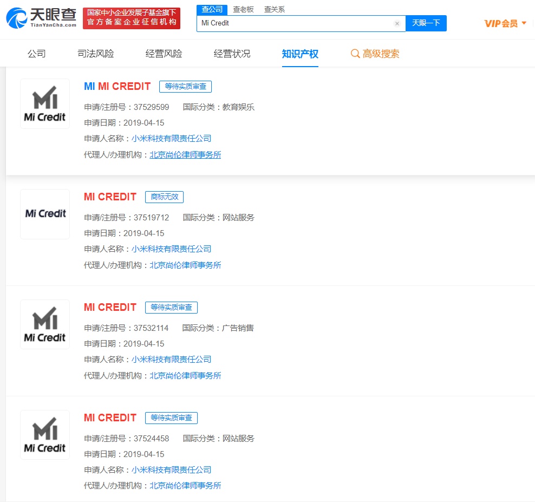Select the 查公司 search tab
The height and width of the screenshot is (502, 535).
[x=212, y=10]
